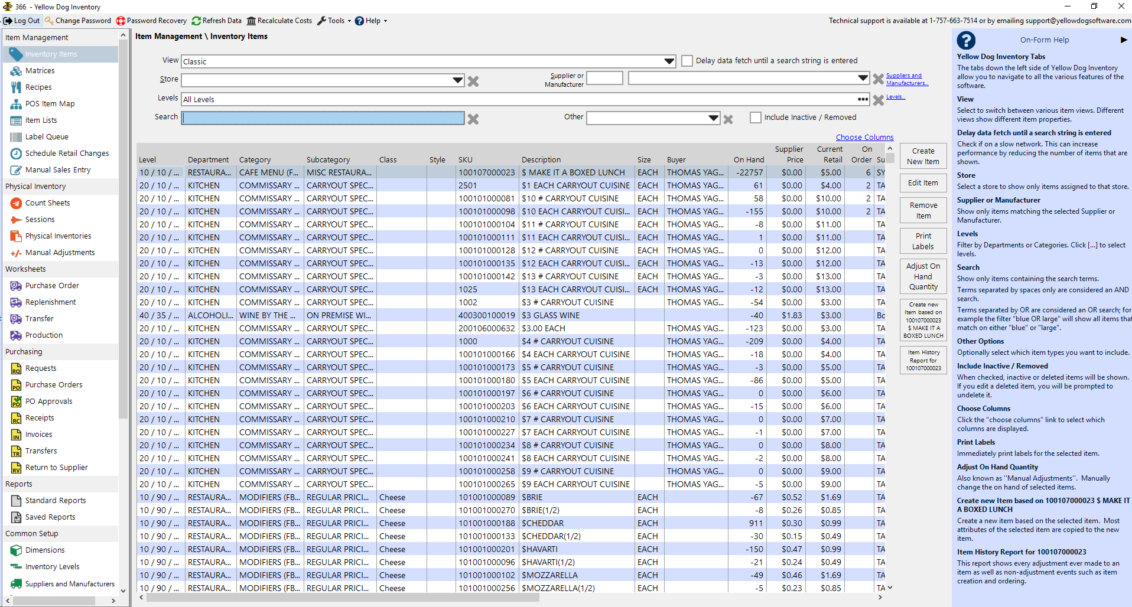Open the View dropdown showing Classic
The width and height of the screenshot is (1132, 607).
point(669,61)
